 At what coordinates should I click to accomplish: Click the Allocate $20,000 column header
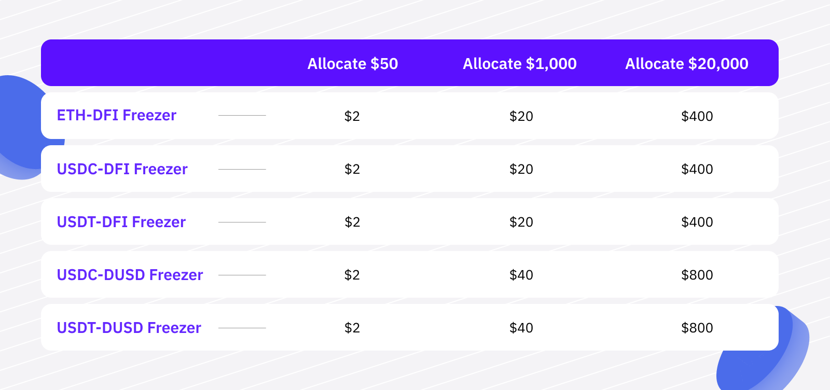[x=687, y=64]
